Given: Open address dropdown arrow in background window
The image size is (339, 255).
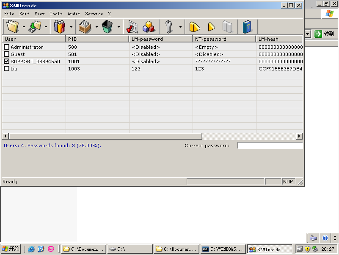Looking at the screenshot, I should [308, 34].
